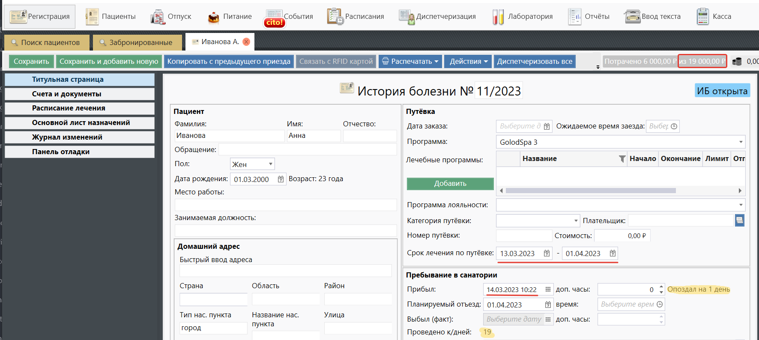Open calendar for Дата рождения field

(x=281, y=179)
